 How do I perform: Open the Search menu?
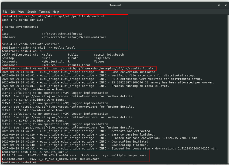coord(32,12)
